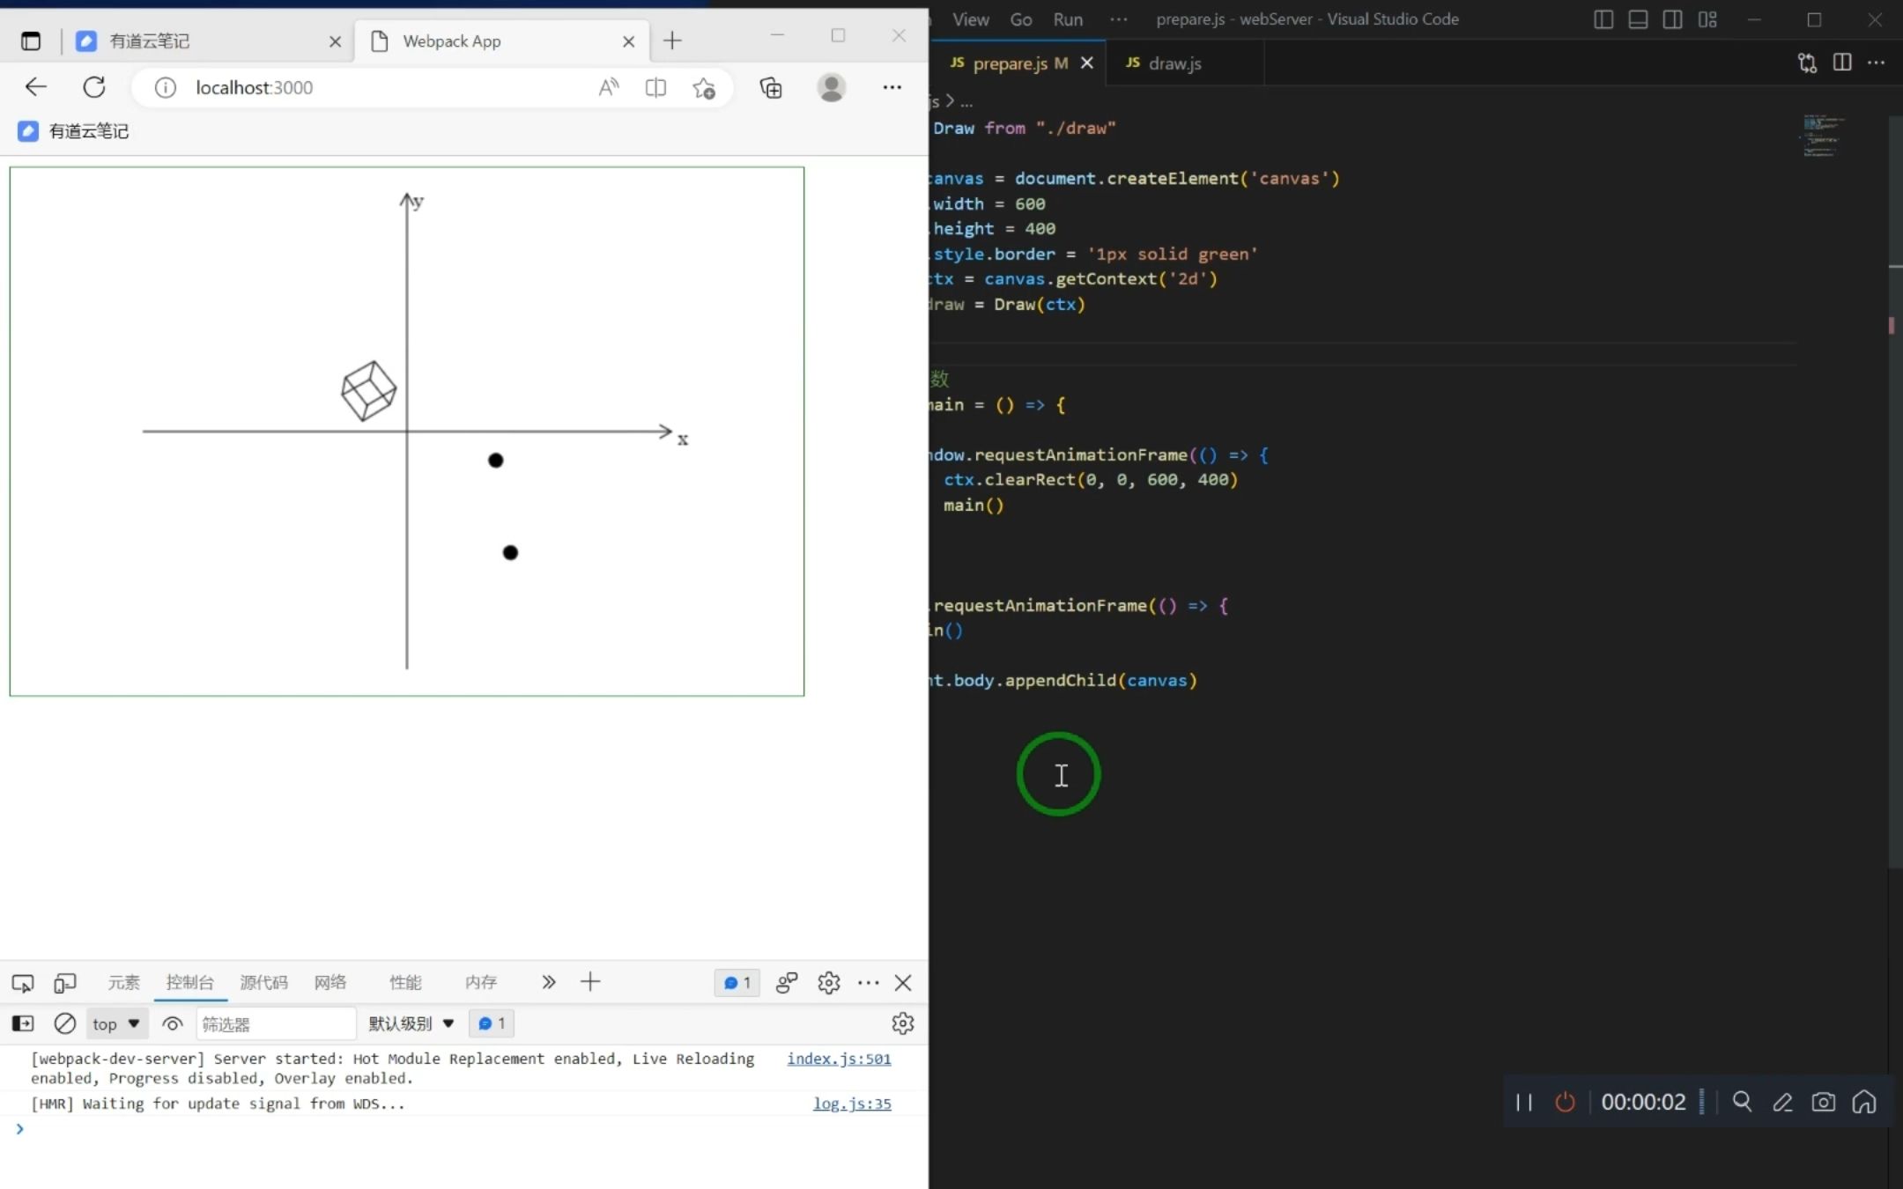Open the VS Code View menu
1903x1189 pixels.
(x=971, y=19)
